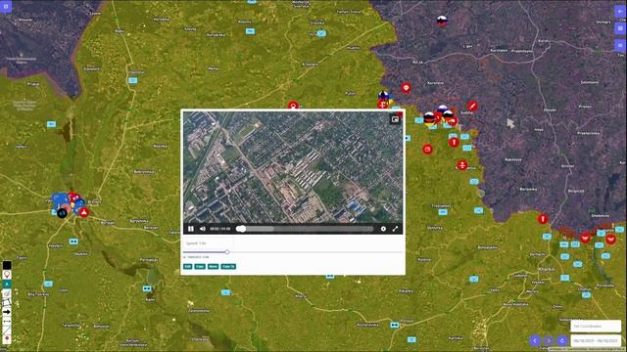Screen dimensions: 627x352
Task: Click the top-right purple back arrow button
Action: [x=620, y=11]
